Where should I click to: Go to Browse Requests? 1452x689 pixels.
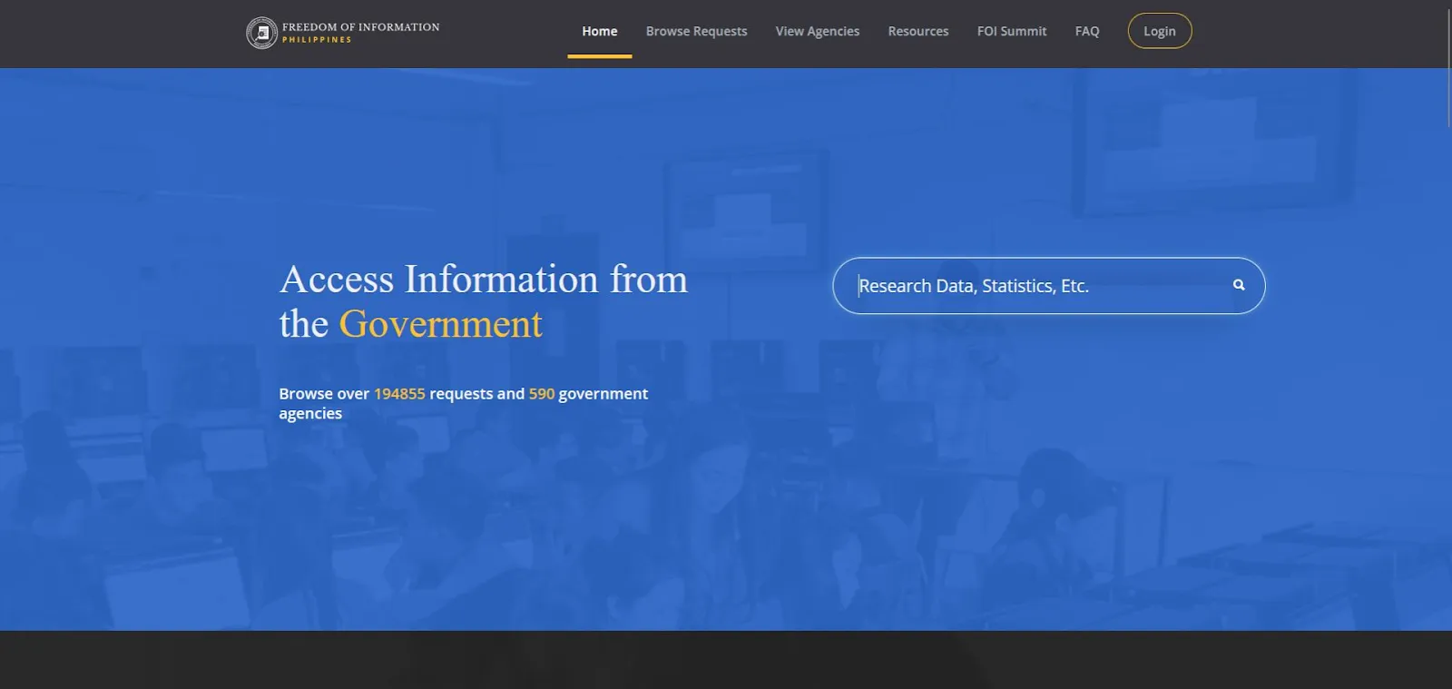696,32
